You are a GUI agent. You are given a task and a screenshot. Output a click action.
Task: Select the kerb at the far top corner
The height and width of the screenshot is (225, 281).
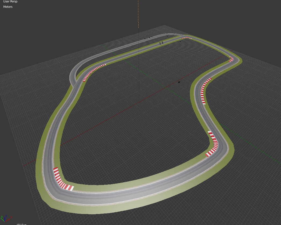186,38
